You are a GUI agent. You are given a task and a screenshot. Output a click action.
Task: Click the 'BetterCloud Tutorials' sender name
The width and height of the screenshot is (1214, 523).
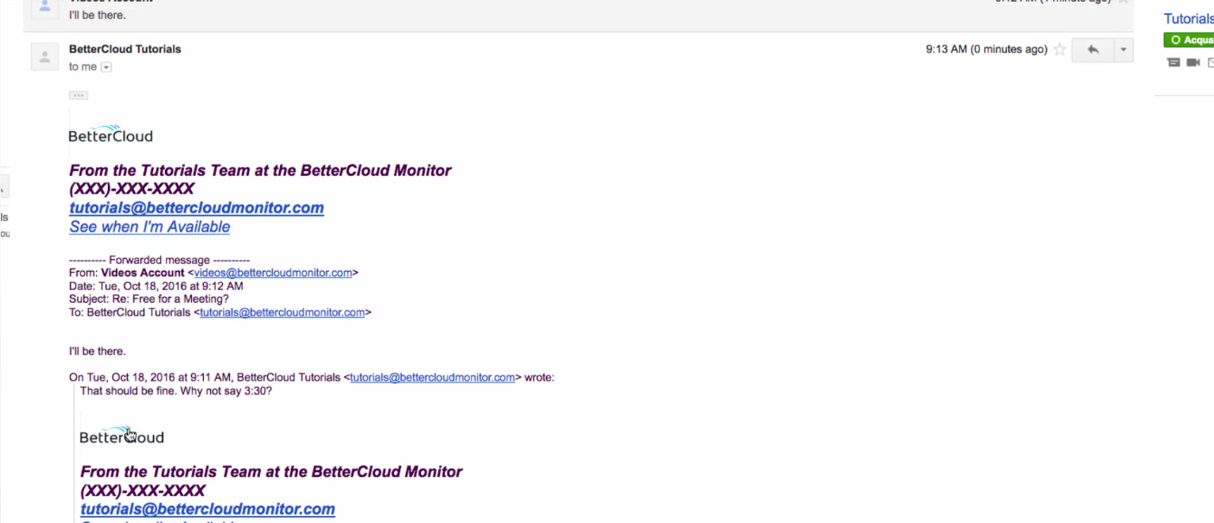[125, 49]
